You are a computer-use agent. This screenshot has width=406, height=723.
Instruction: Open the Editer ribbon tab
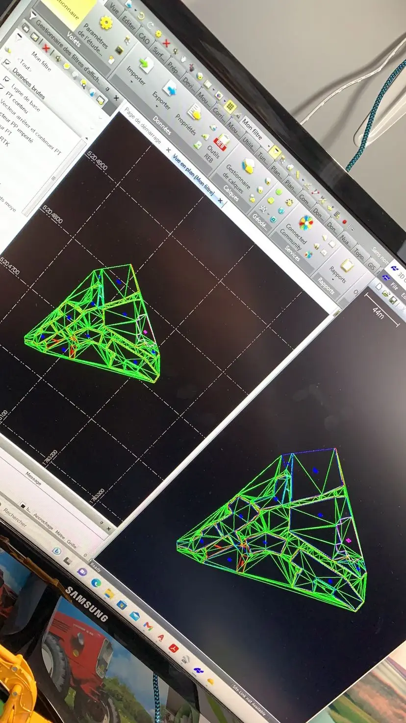128,23
